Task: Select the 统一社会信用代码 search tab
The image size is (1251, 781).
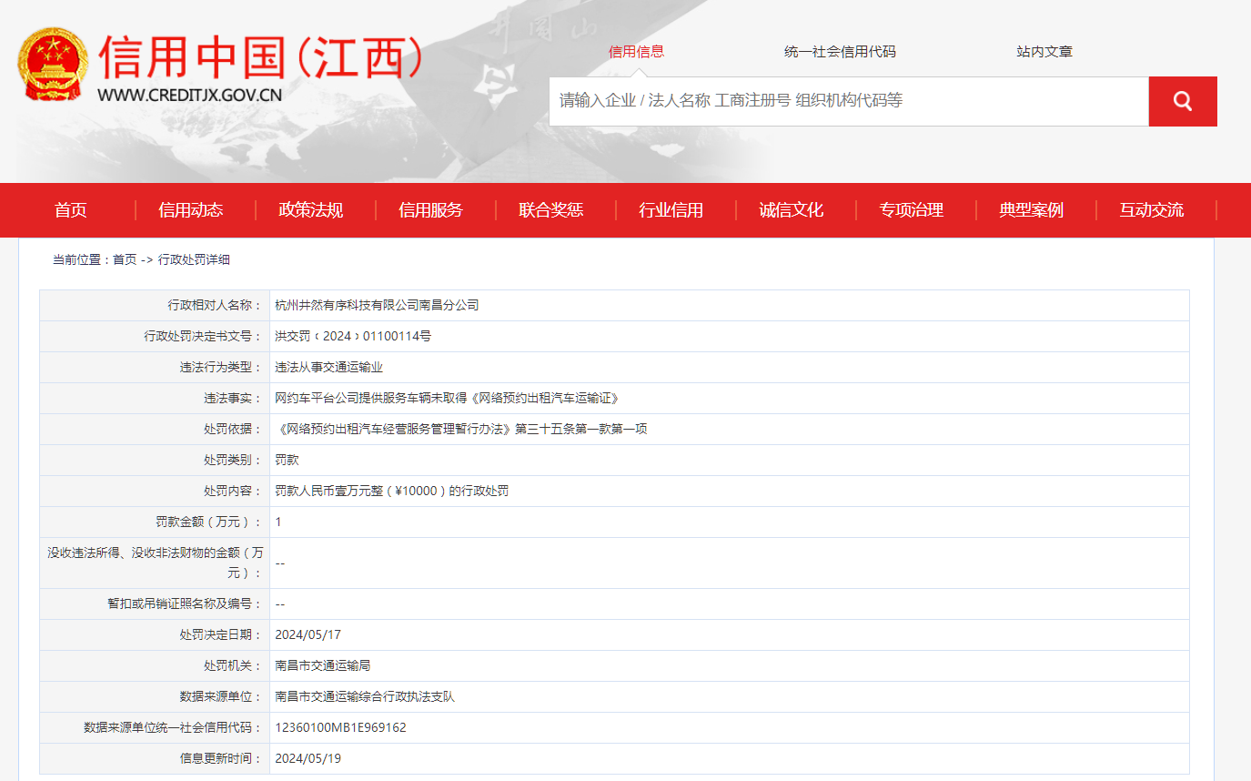Action: click(x=840, y=51)
